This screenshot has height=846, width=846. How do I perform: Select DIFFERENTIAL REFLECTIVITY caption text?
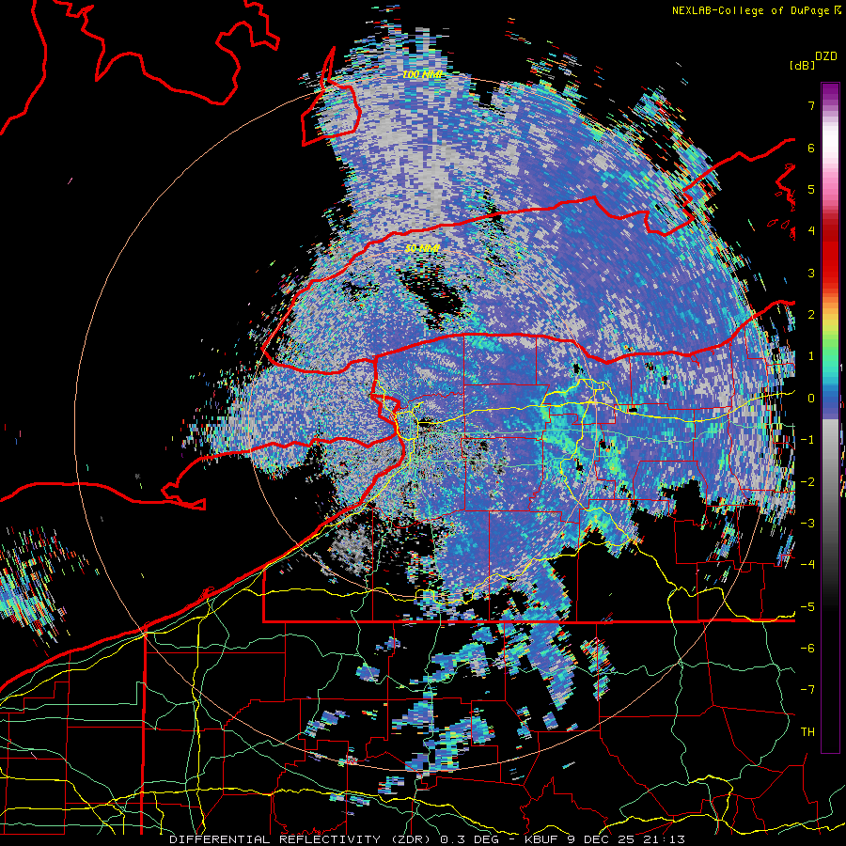[274, 839]
